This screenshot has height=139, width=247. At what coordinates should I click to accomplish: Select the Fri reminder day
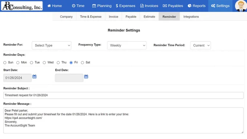(x=71, y=63)
